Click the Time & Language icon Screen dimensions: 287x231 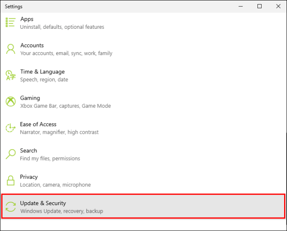point(10,75)
